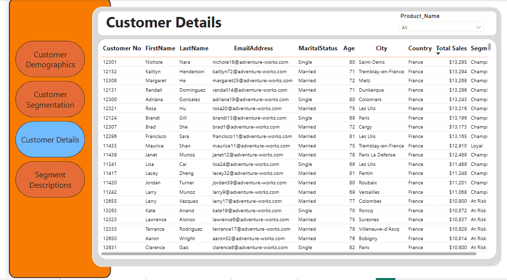Click total sales value $13,295
This screenshot has height=280, width=507.
coord(458,62)
